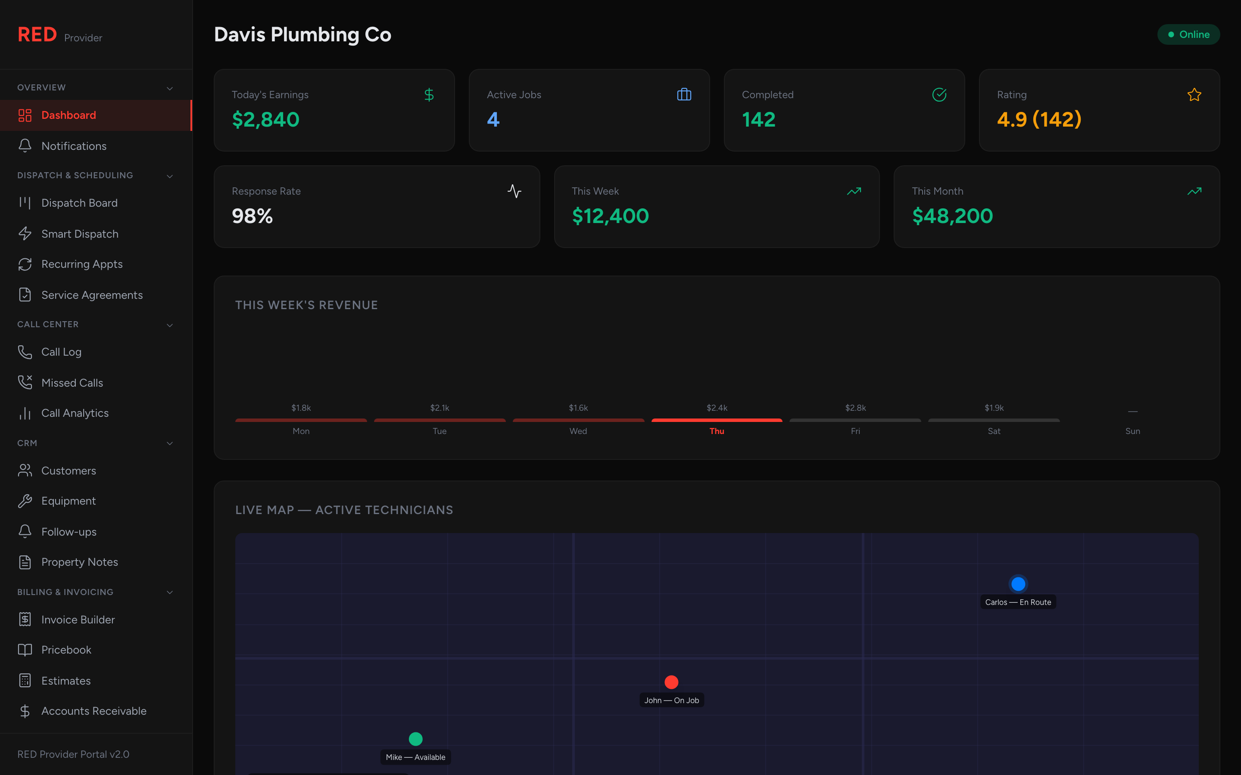1241x775 pixels.
Task: Click the RED Provider logo
Action: pyautogui.click(x=60, y=35)
